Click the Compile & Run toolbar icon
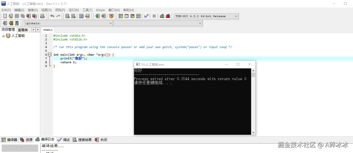The height and width of the screenshot is (153, 353). point(132,16)
